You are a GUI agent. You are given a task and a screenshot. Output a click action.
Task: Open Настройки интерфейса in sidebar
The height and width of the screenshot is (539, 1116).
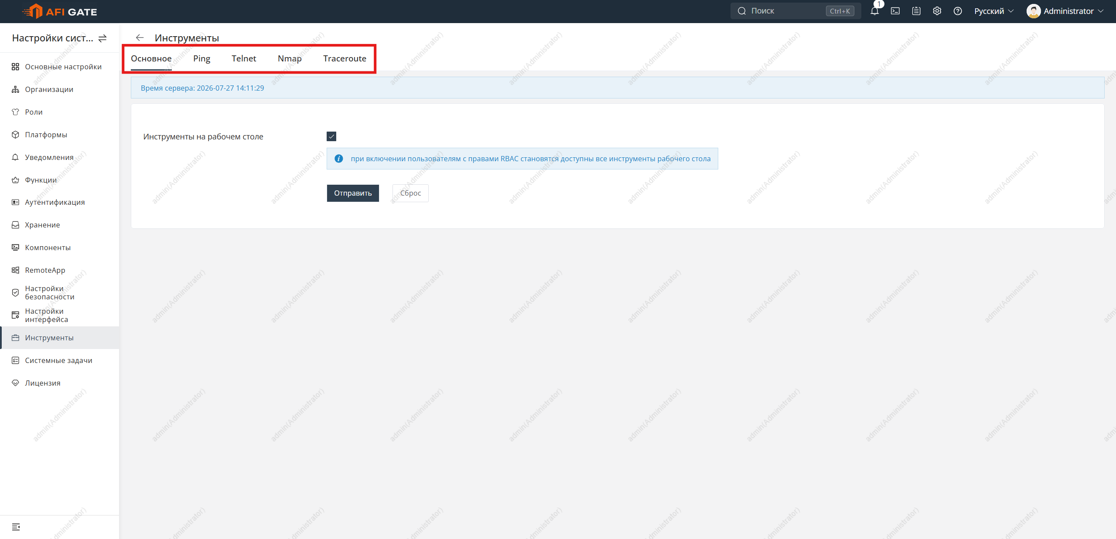pyautogui.click(x=60, y=315)
